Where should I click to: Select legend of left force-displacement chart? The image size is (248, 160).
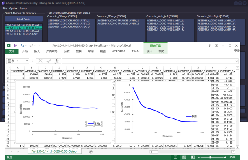click(x=94, y=124)
